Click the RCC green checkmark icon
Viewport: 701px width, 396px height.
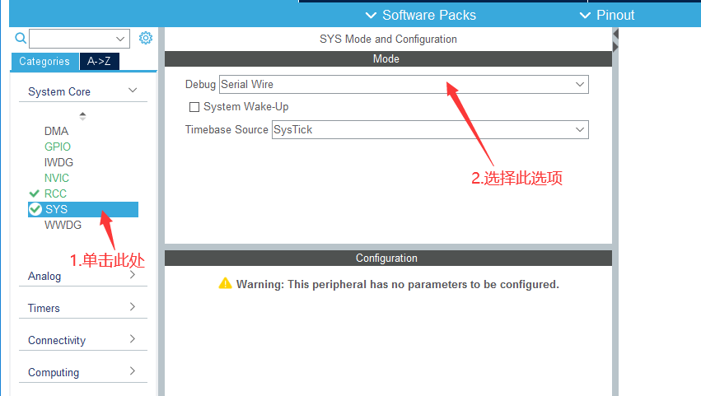tap(35, 193)
